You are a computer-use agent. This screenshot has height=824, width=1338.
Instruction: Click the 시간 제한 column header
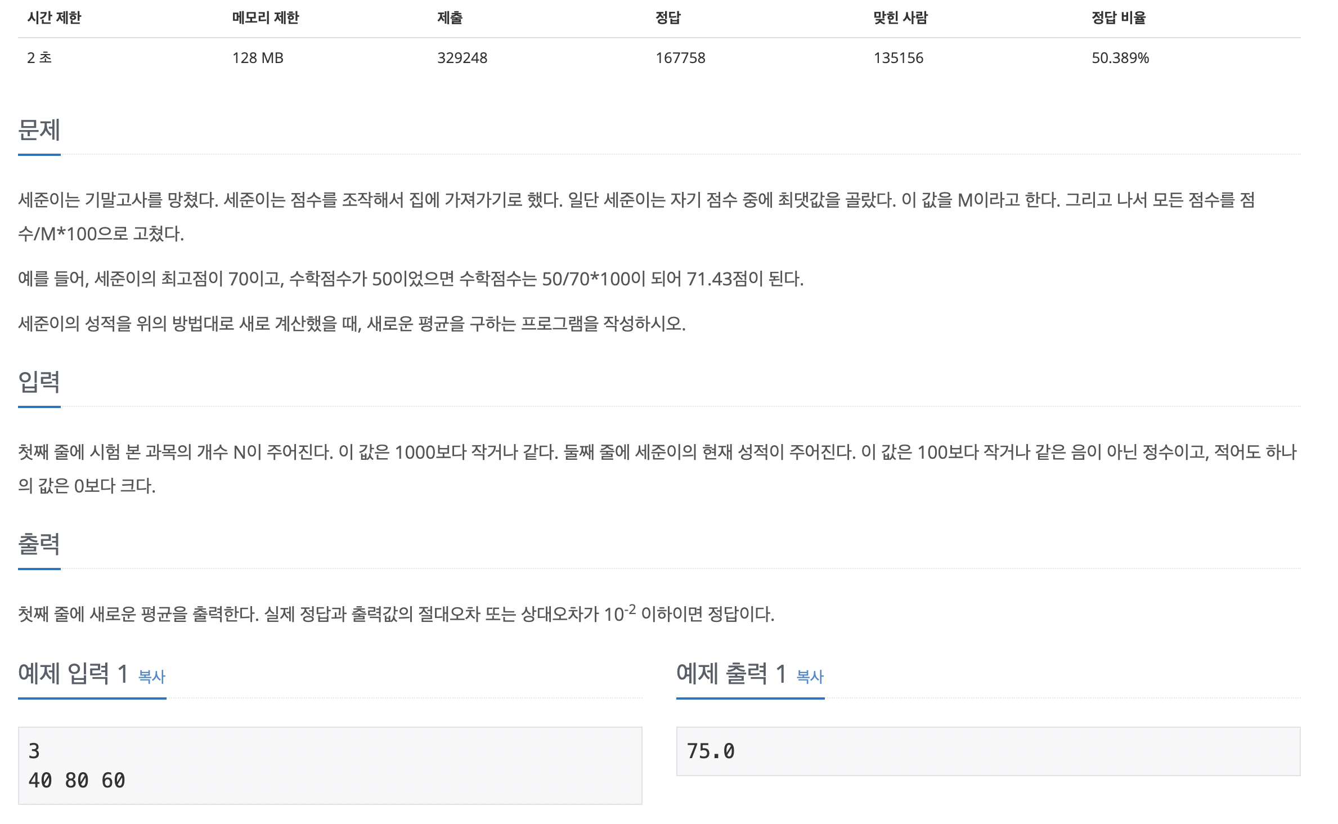click(54, 18)
